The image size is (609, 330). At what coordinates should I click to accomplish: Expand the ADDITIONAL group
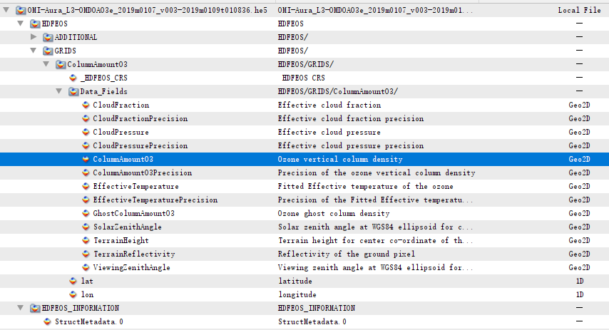pyautogui.click(x=34, y=38)
